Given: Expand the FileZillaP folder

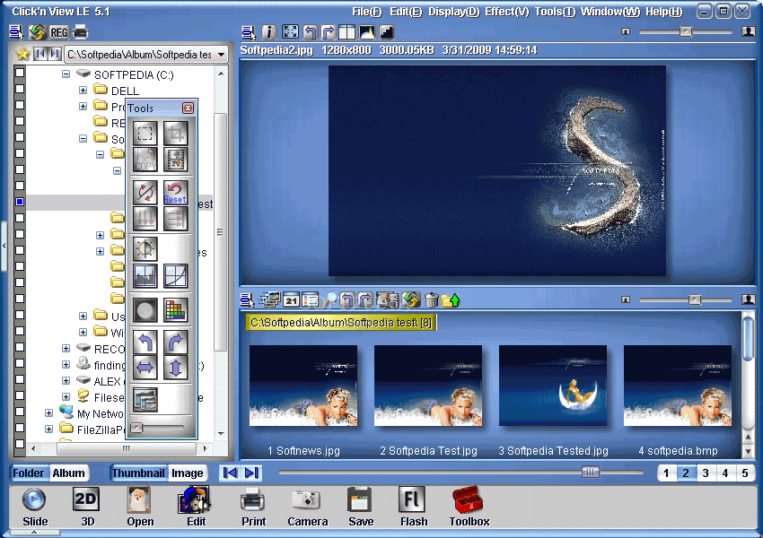Looking at the screenshot, I should pyautogui.click(x=49, y=430).
